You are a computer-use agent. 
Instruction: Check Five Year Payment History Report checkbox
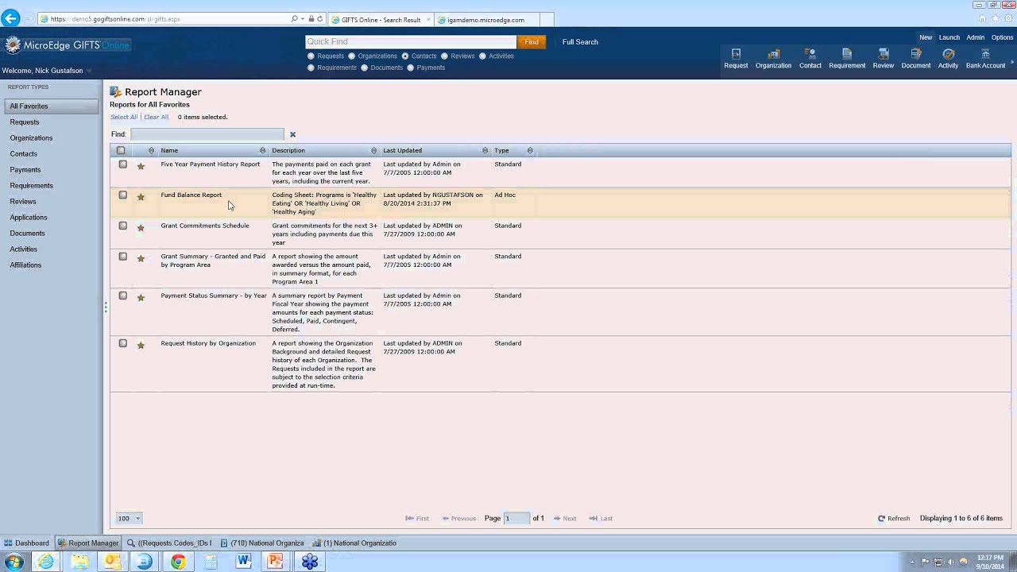[122, 164]
